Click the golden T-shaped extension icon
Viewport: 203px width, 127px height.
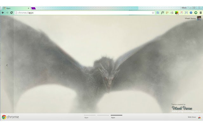tap(167, 13)
